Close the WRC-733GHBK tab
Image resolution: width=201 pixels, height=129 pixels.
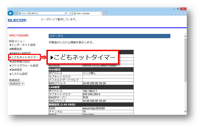101,14
